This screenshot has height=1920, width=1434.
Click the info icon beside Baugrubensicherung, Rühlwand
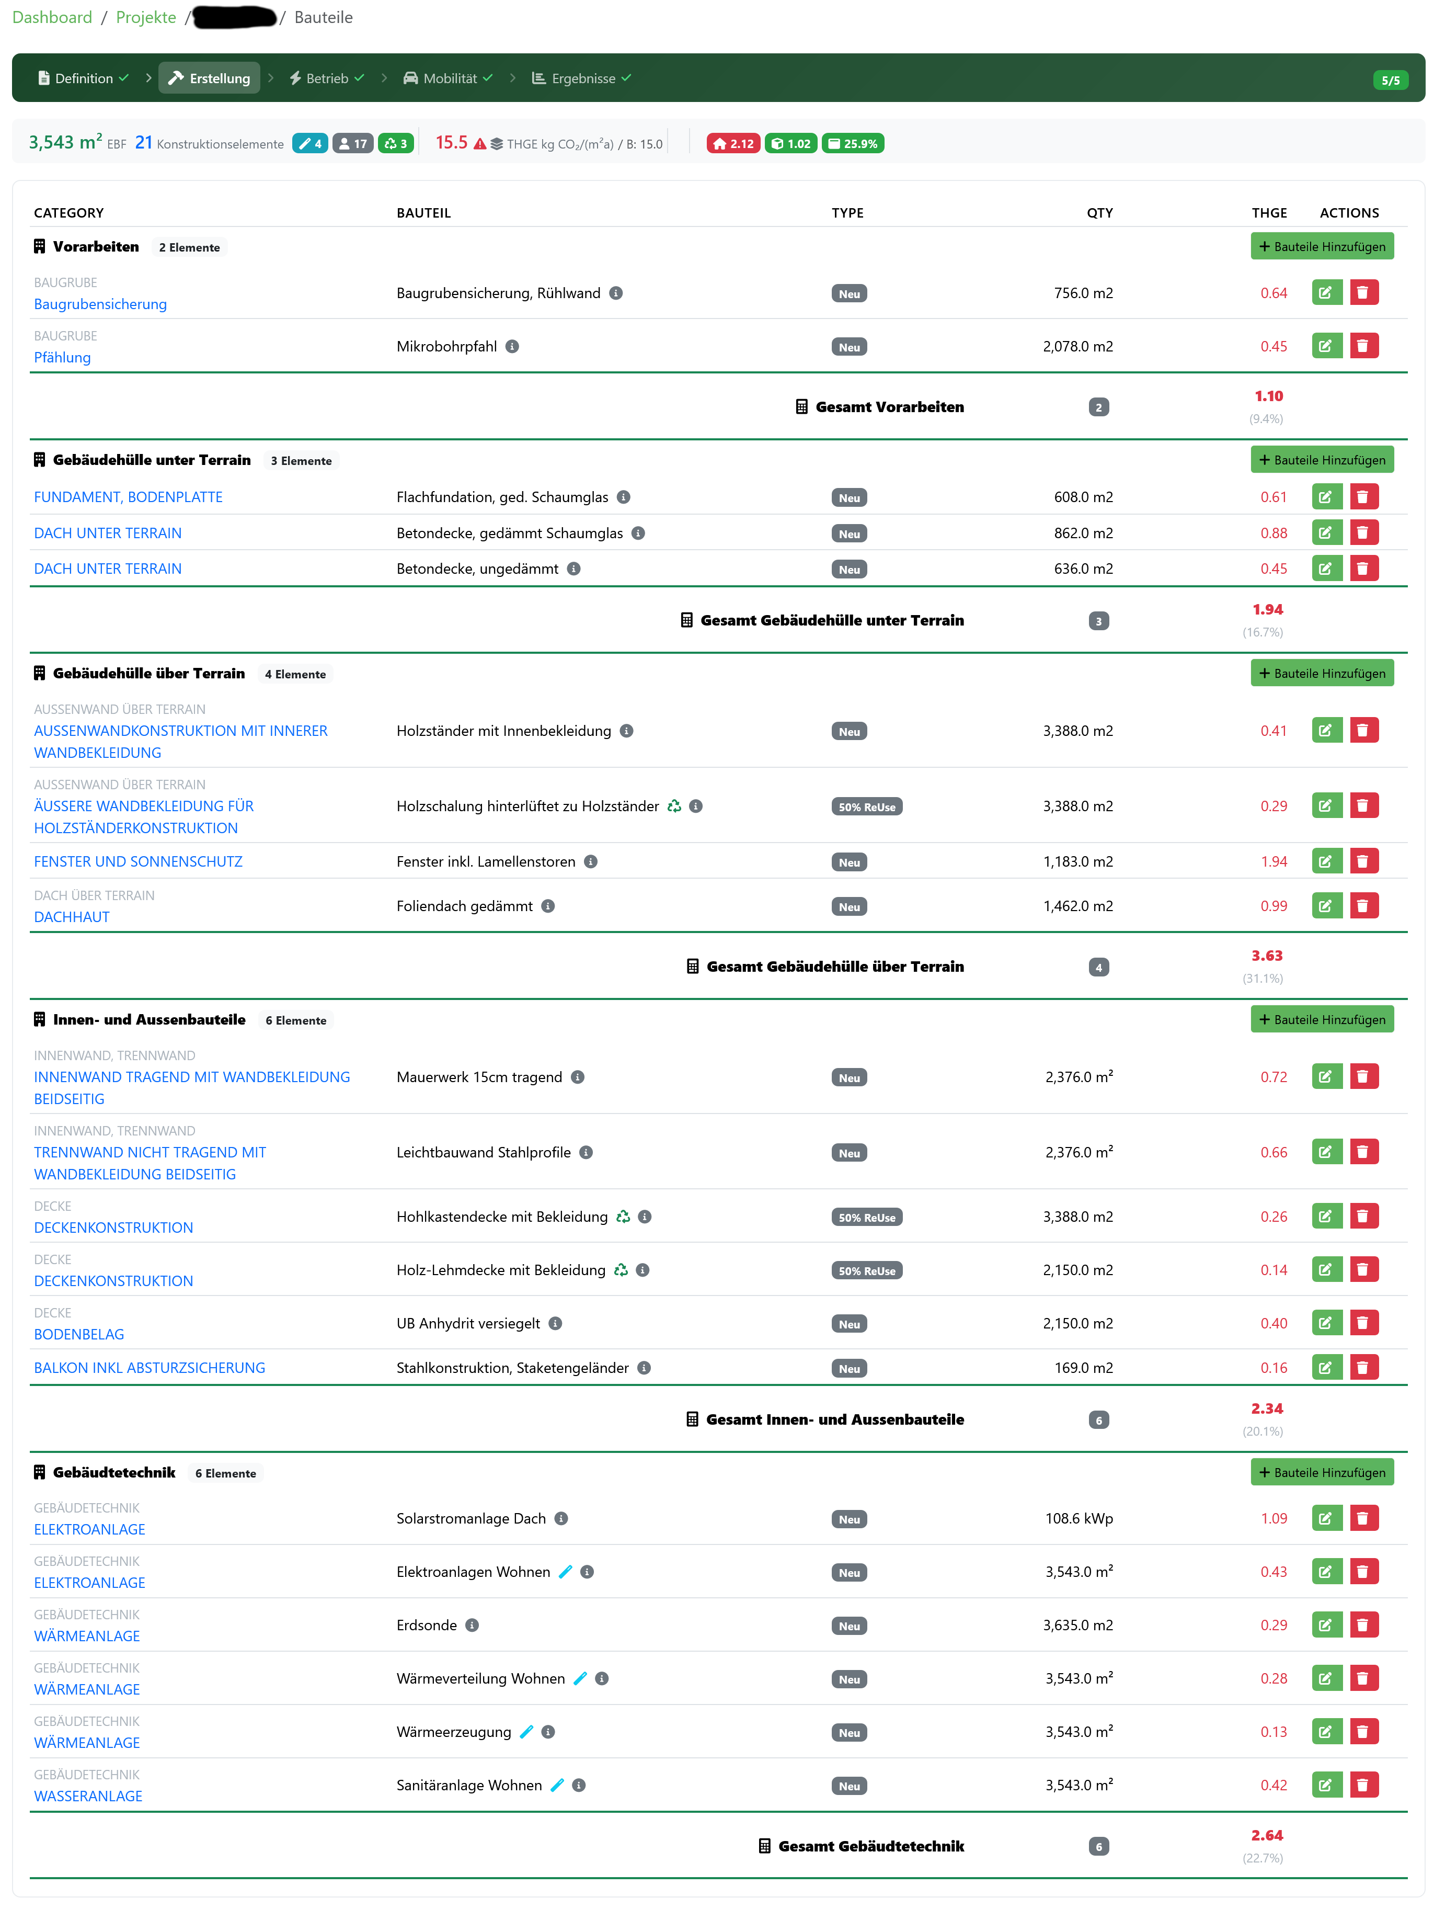click(x=616, y=292)
